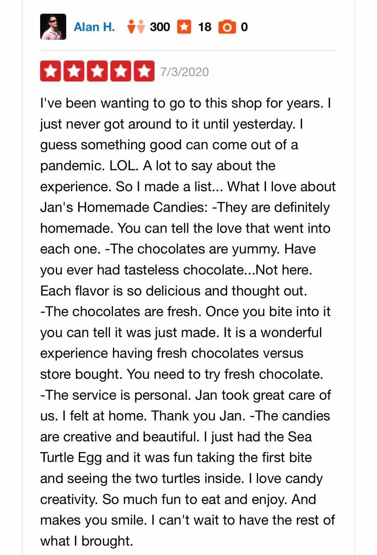Click the review's opening line about the shop
The width and height of the screenshot is (377, 555).
click(x=186, y=103)
